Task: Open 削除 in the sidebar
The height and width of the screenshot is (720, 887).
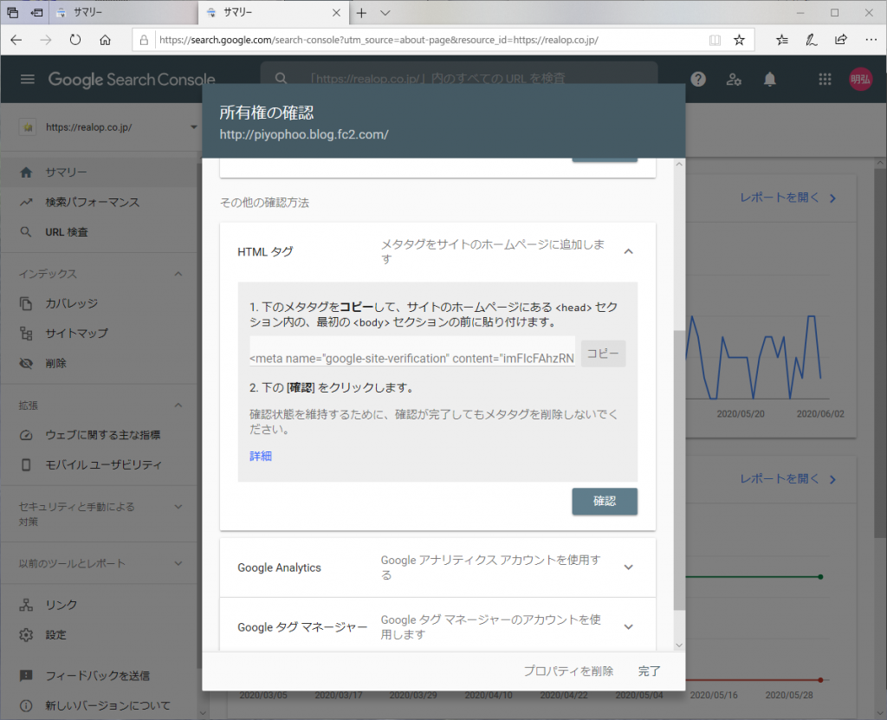Action: [x=100, y=363]
